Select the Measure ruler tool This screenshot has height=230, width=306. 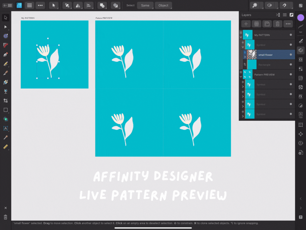coord(6,147)
